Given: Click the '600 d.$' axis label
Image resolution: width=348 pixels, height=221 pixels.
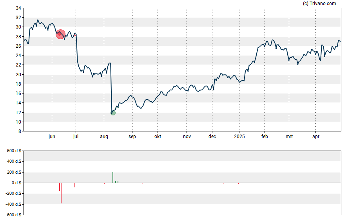Looking at the screenshot, I should click(14, 151).
